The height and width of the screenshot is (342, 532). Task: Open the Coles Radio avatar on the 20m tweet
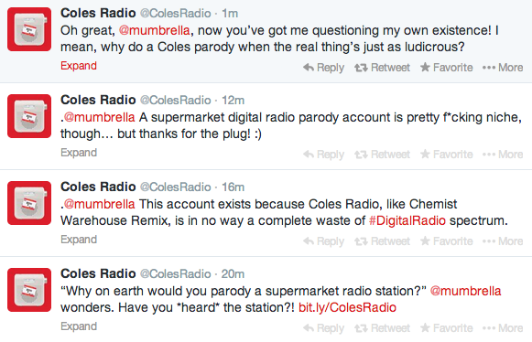[x=29, y=290]
